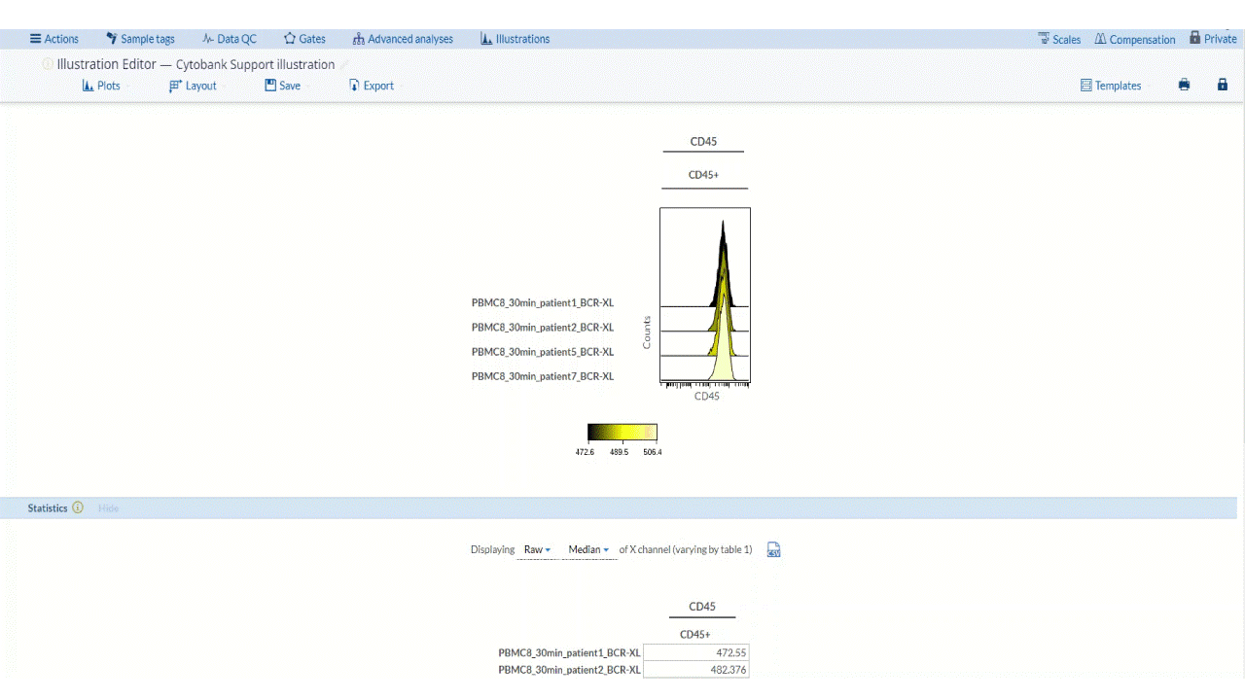Click the info icon before Illustration Editor
1245x700 pixels.
pos(48,64)
